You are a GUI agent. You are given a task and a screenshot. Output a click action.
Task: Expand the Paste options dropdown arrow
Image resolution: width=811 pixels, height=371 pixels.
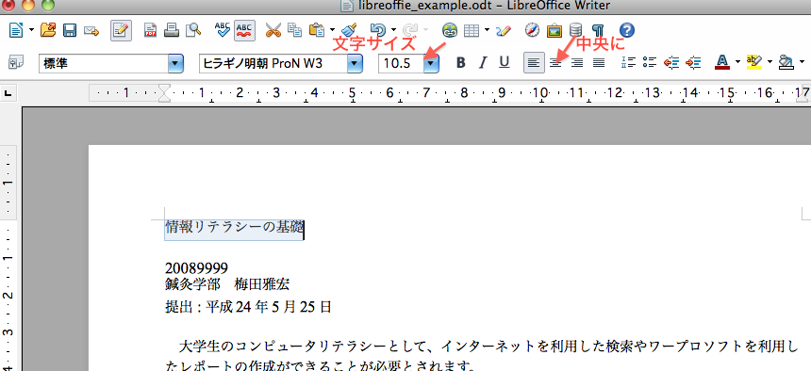point(332,30)
